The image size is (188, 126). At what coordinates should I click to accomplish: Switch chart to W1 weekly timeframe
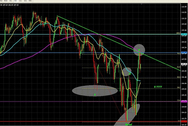coord(26,1)
